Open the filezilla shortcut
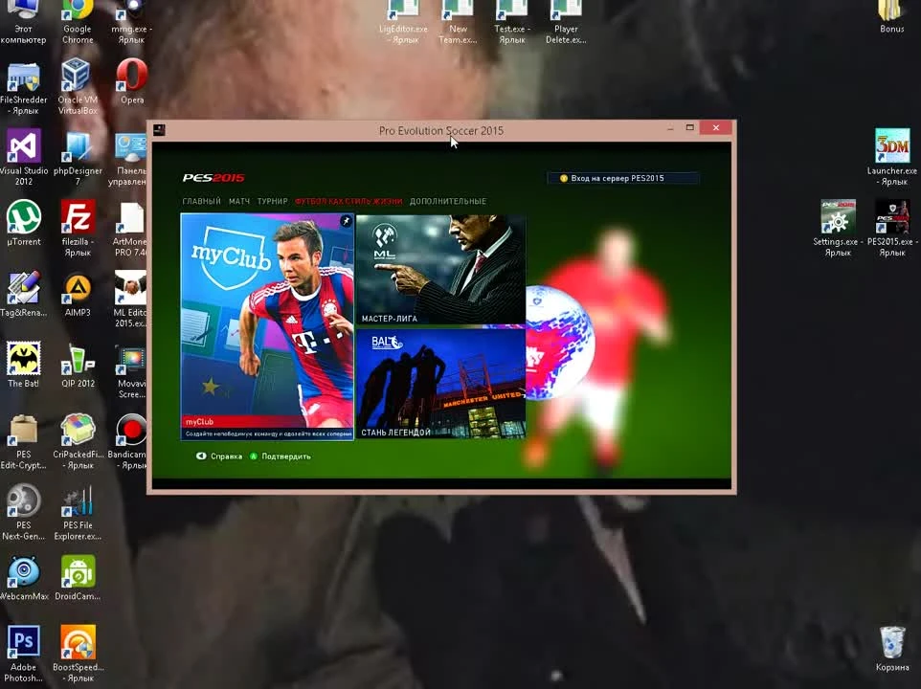The width and height of the screenshot is (921, 689). tap(78, 228)
